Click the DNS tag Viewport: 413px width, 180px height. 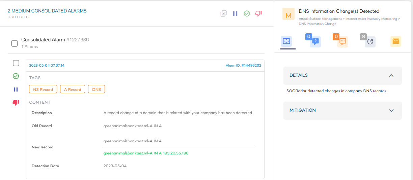click(x=97, y=89)
